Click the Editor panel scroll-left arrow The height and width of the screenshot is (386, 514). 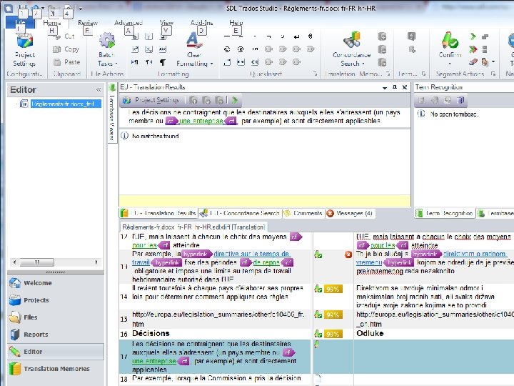(x=14, y=262)
